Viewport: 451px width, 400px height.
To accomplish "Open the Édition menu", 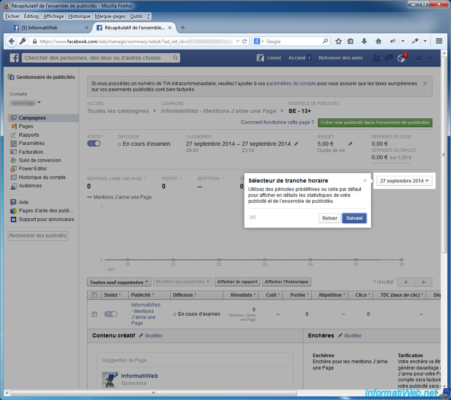I will click(x=31, y=16).
